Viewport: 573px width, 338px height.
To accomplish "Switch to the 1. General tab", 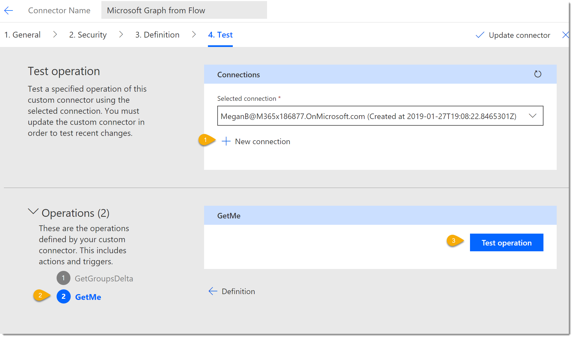I will pos(22,35).
